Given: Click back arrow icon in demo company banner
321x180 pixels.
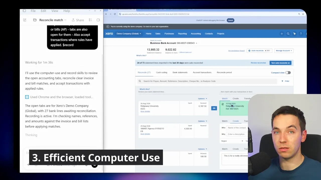Looking at the screenshot, I should pyautogui.click(x=108, y=26).
